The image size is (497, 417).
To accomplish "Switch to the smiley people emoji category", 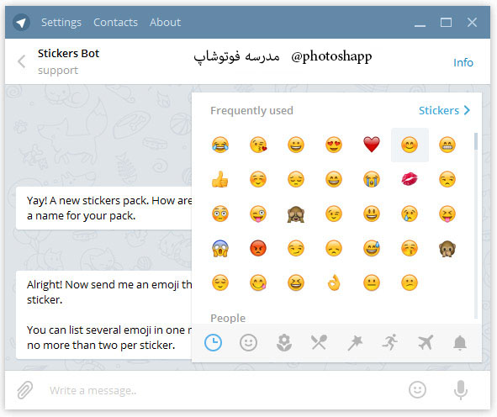I will point(248,342).
